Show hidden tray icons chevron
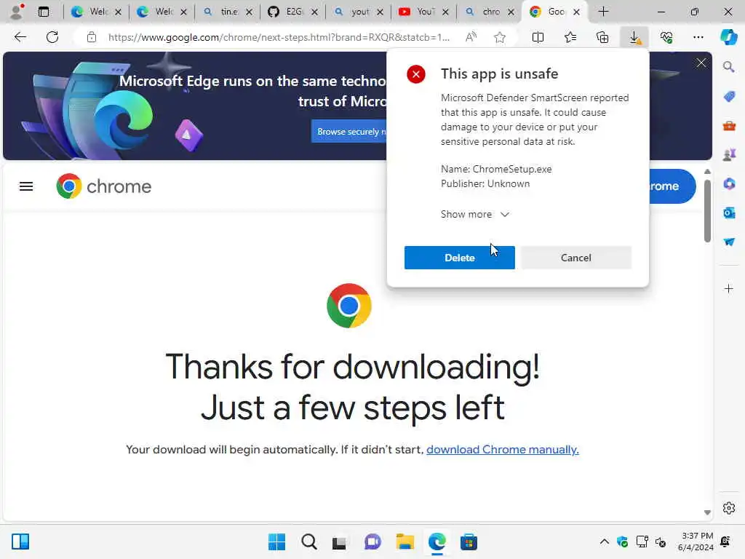The height and width of the screenshot is (559, 745). [604, 542]
